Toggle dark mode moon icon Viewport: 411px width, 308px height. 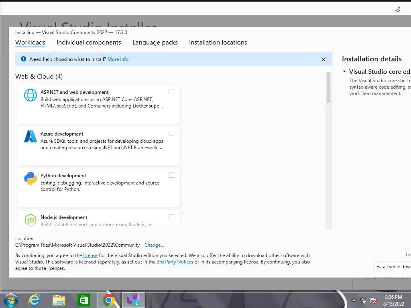[x=398, y=9]
